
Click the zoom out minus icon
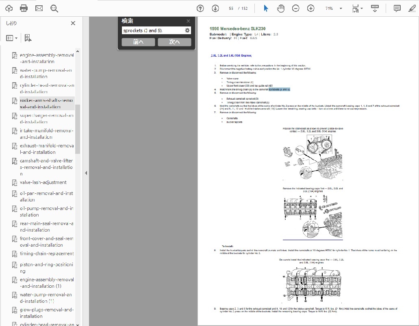click(296, 8)
